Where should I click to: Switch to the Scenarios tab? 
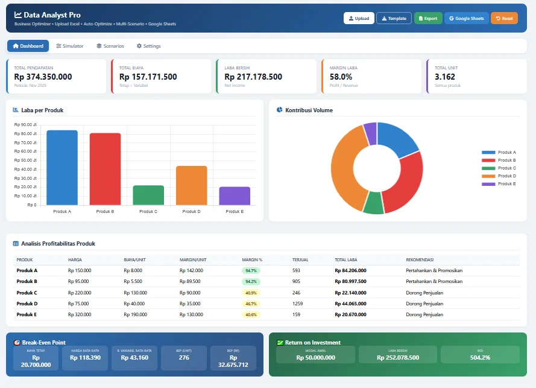point(110,46)
